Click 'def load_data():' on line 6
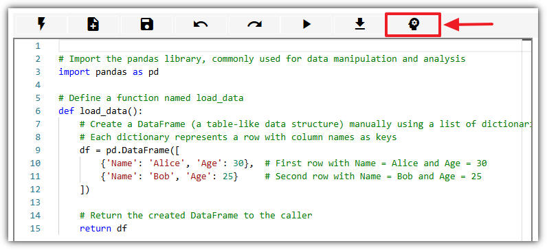 (101, 111)
